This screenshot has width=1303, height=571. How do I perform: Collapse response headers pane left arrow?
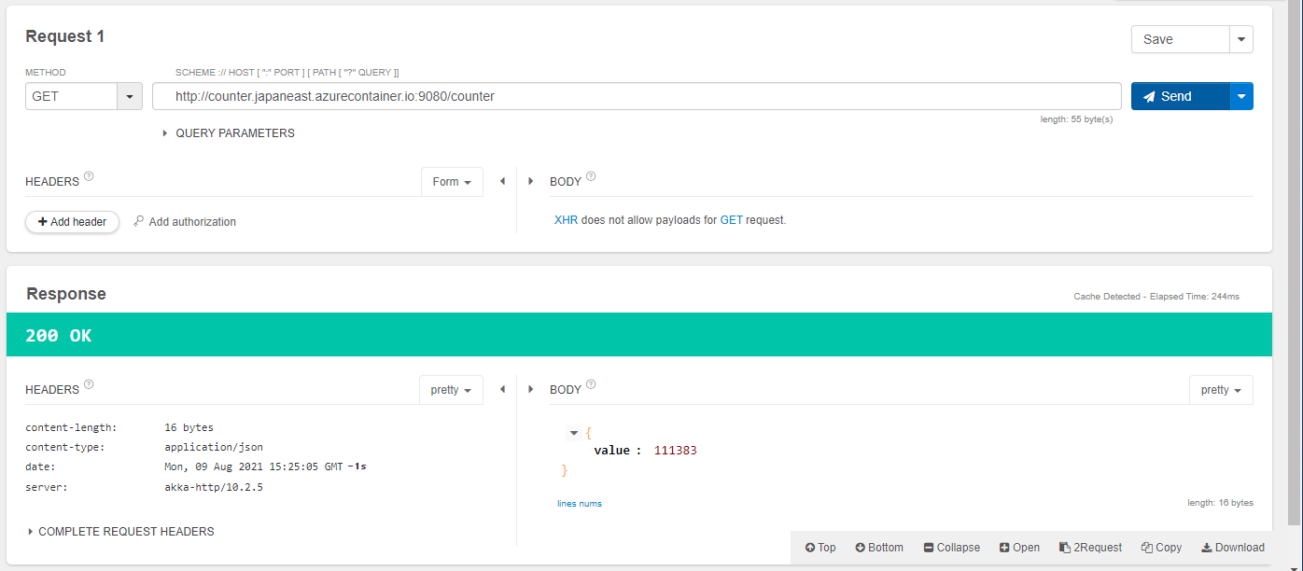502,389
